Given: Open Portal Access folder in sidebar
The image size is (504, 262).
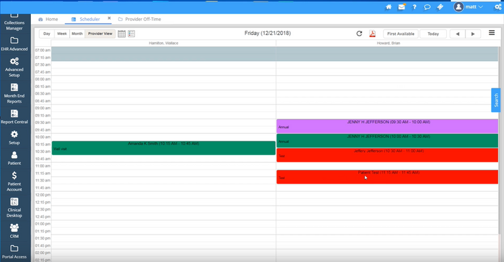Looking at the screenshot, I should pos(14,252).
